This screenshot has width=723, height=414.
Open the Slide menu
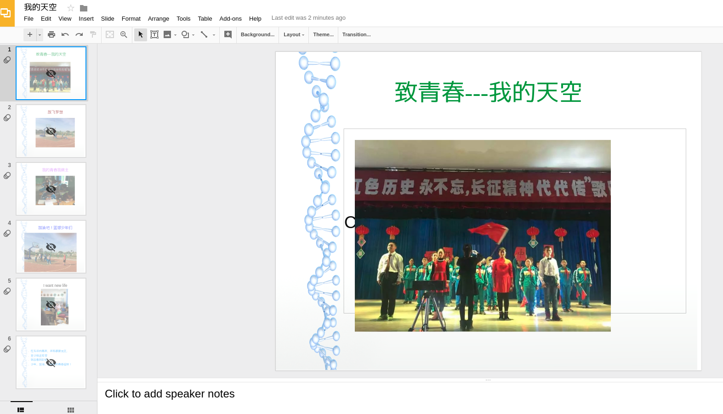pyautogui.click(x=108, y=19)
